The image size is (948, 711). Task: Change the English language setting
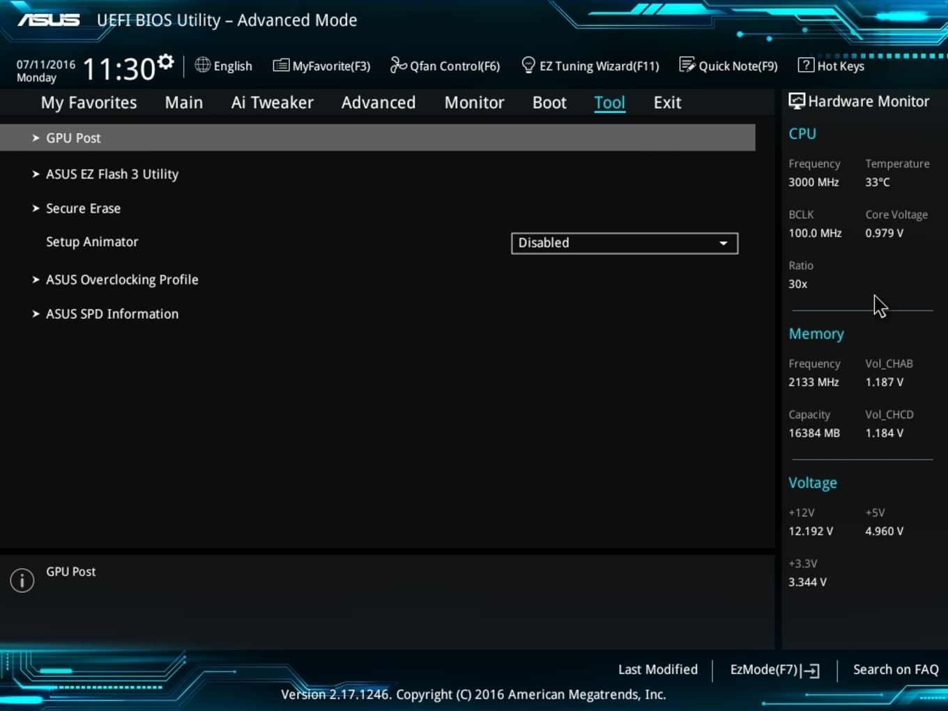pos(224,66)
